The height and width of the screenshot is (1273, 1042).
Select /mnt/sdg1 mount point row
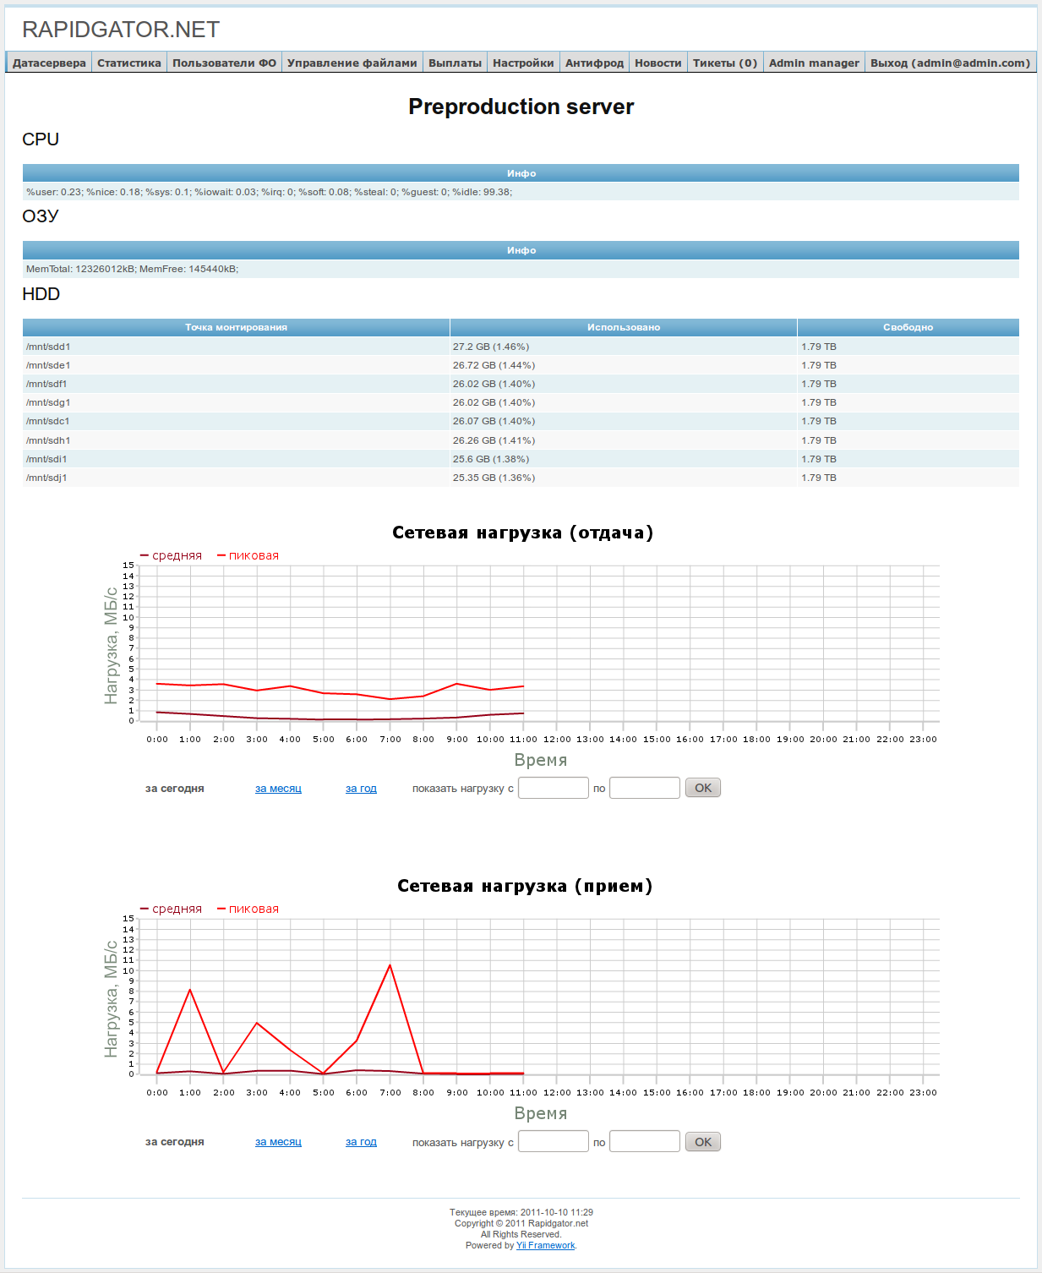point(521,402)
